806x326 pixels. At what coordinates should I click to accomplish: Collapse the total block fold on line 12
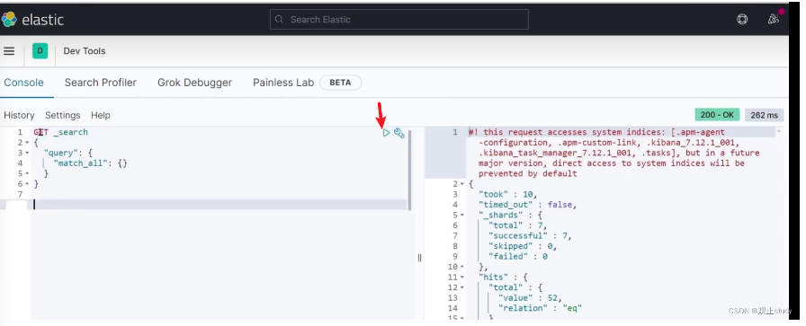click(462, 287)
